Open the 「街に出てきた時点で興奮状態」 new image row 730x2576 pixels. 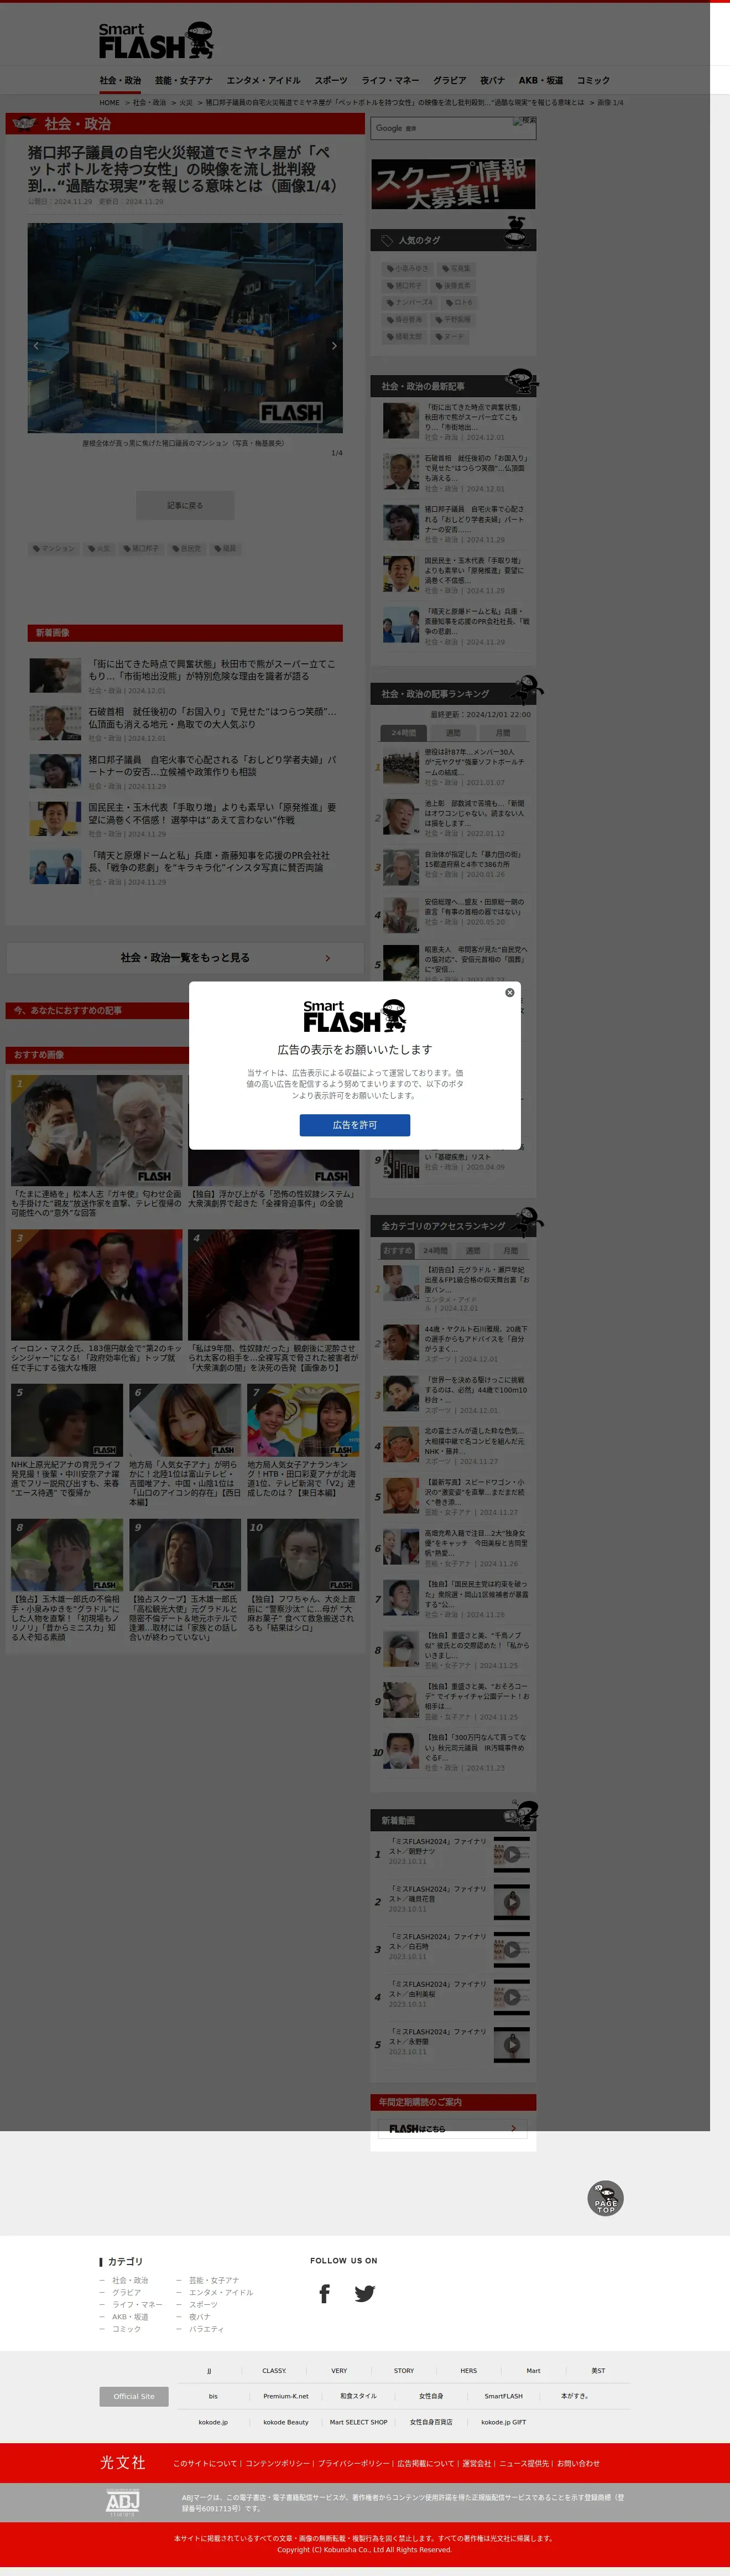[x=185, y=675]
